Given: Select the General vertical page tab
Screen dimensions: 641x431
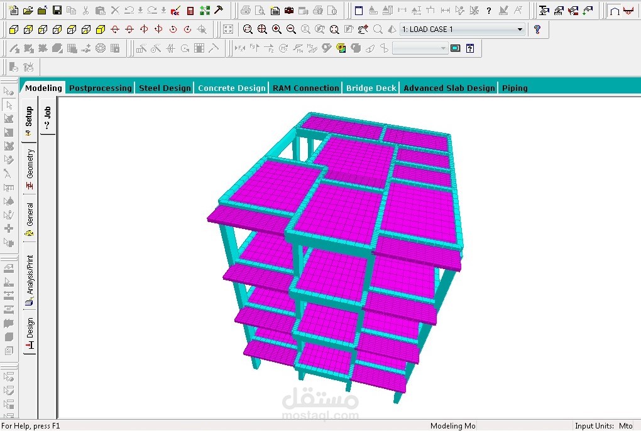Looking at the screenshot, I should point(30,219).
